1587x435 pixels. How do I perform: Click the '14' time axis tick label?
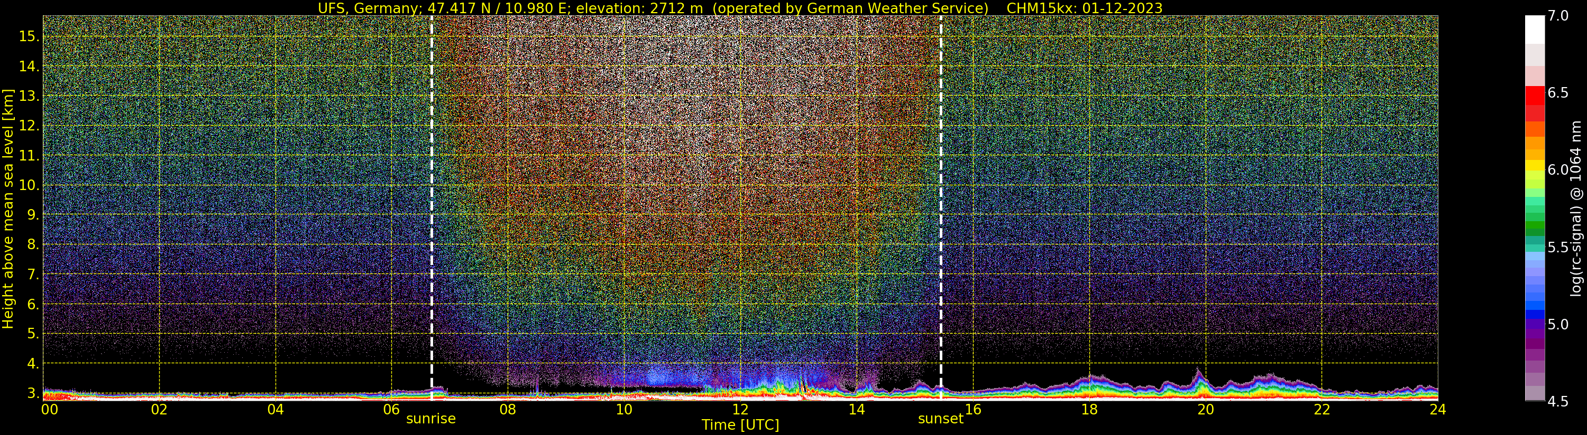click(856, 409)
